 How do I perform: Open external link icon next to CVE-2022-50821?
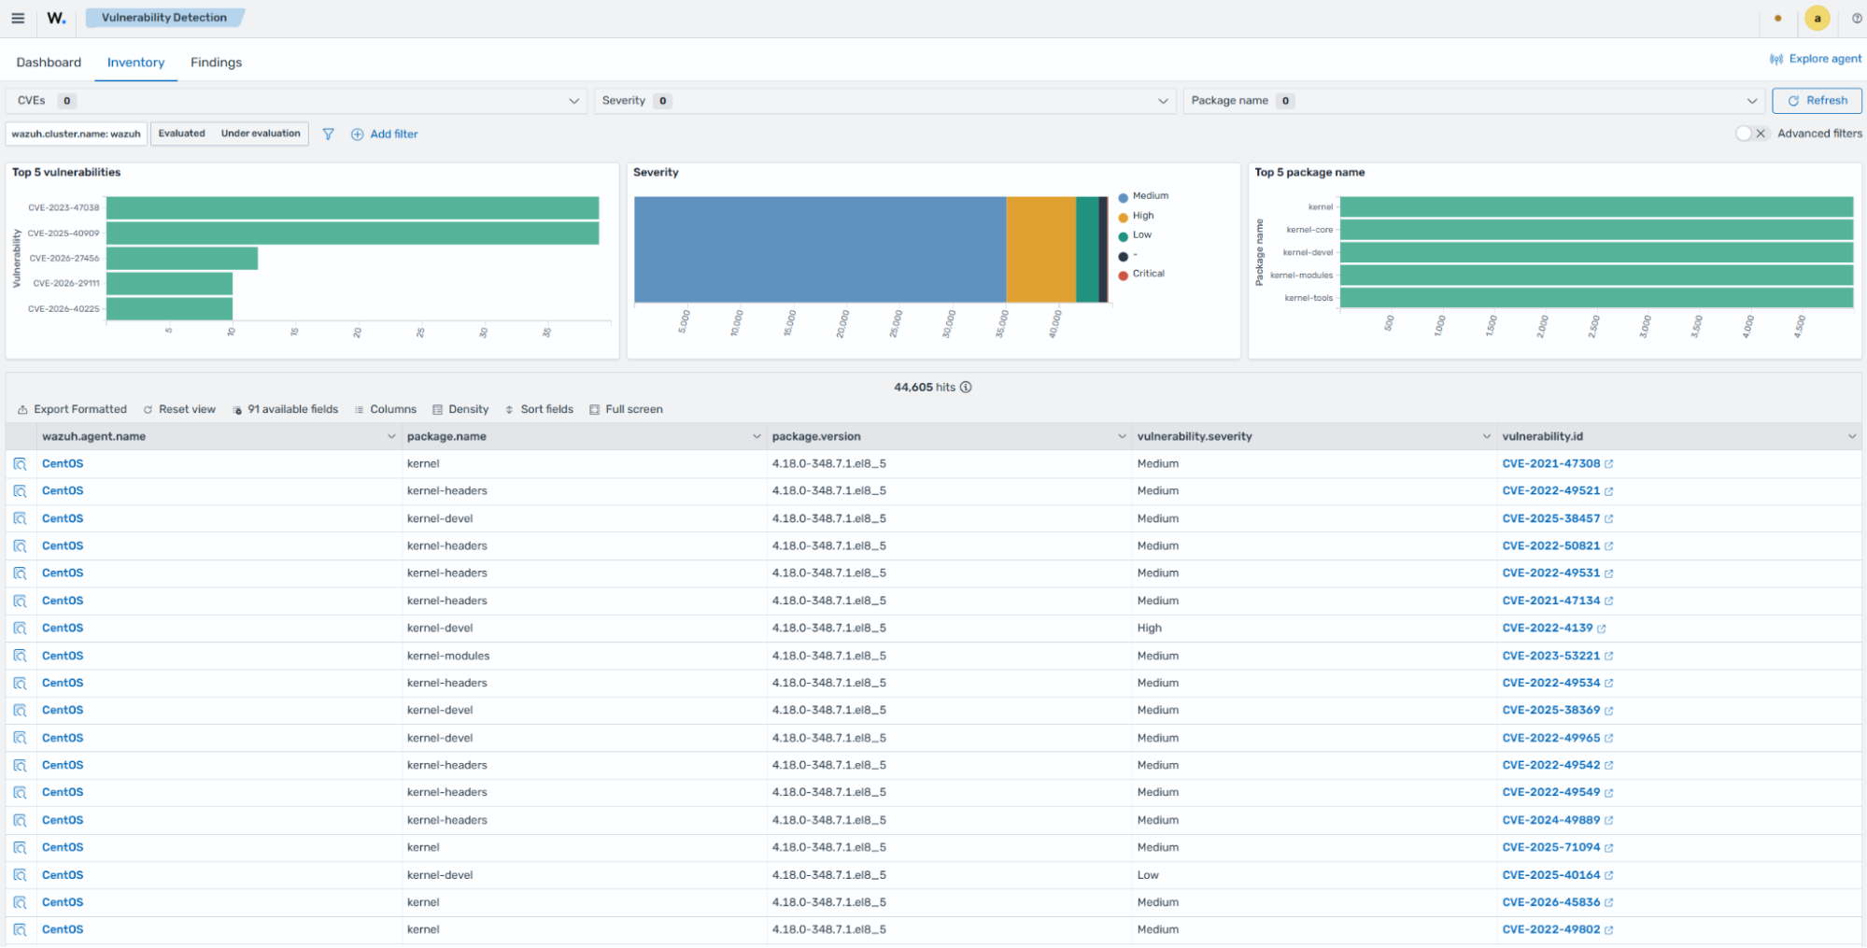[x=1608, y=546]
